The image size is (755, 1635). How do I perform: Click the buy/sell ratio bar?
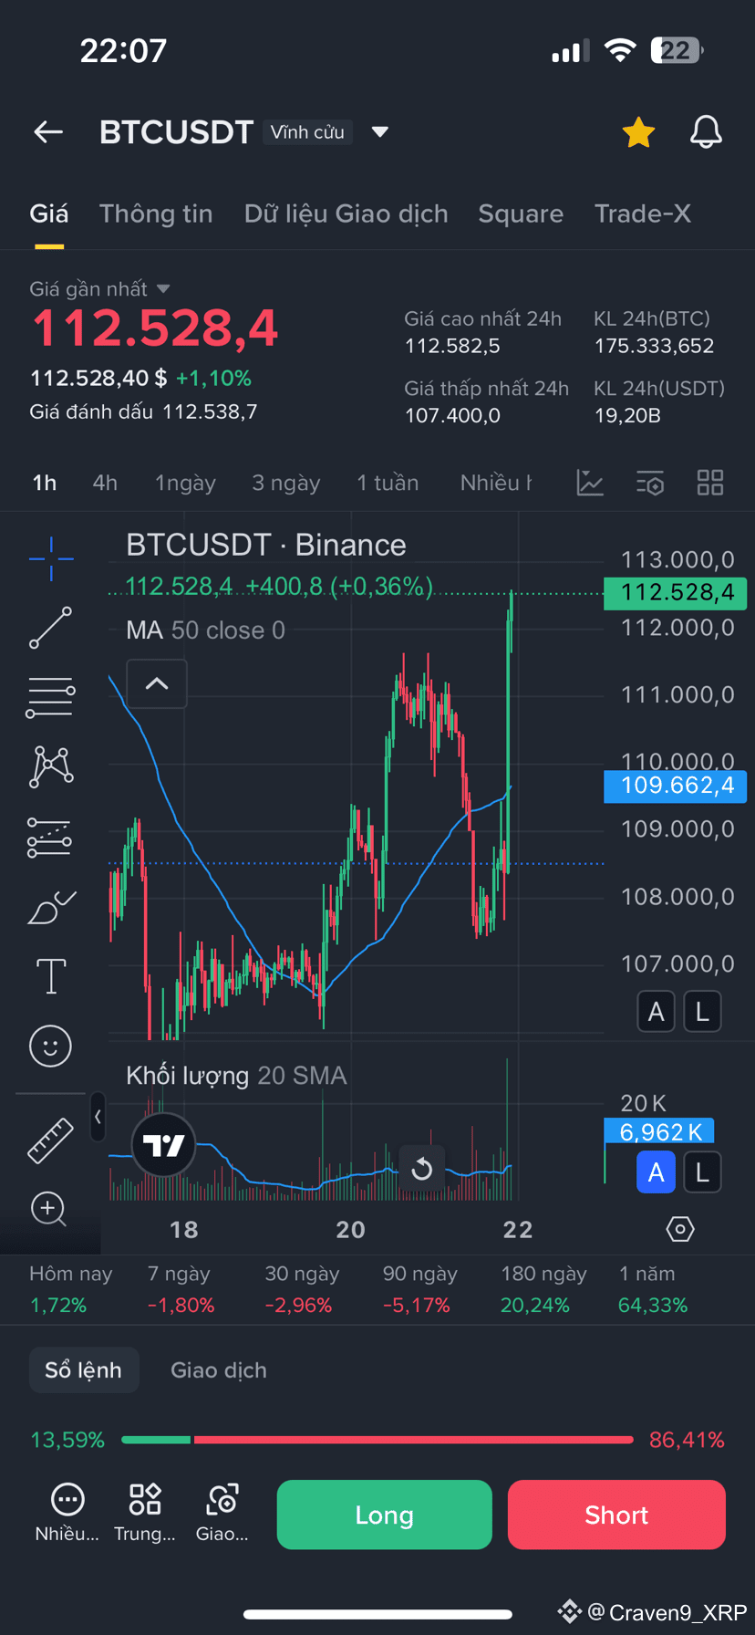(377, 1440)
